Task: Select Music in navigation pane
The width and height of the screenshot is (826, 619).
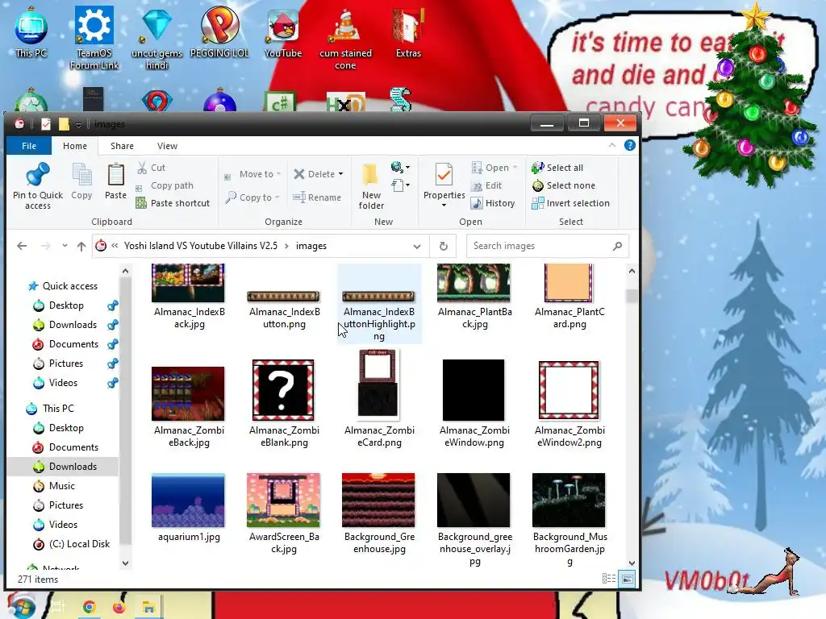Action: [x=61, y=486]
